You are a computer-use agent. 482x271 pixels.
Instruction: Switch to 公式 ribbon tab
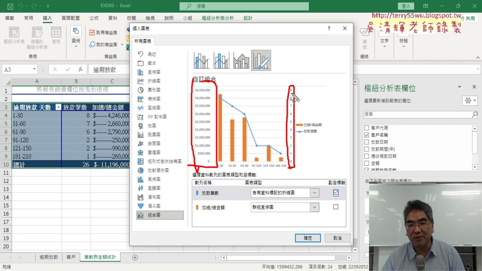(94, 18)
